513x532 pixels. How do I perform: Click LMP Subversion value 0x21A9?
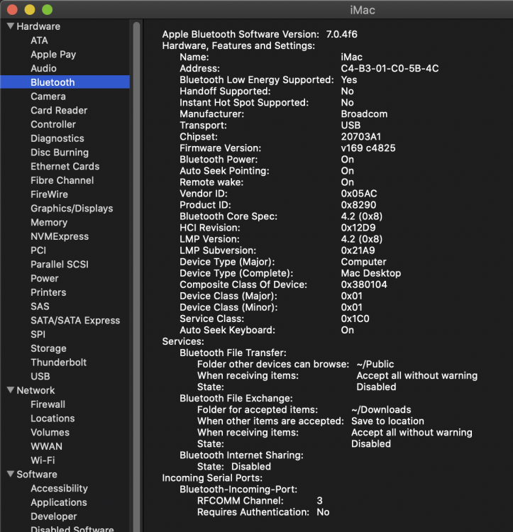click(x=358, y=250)
